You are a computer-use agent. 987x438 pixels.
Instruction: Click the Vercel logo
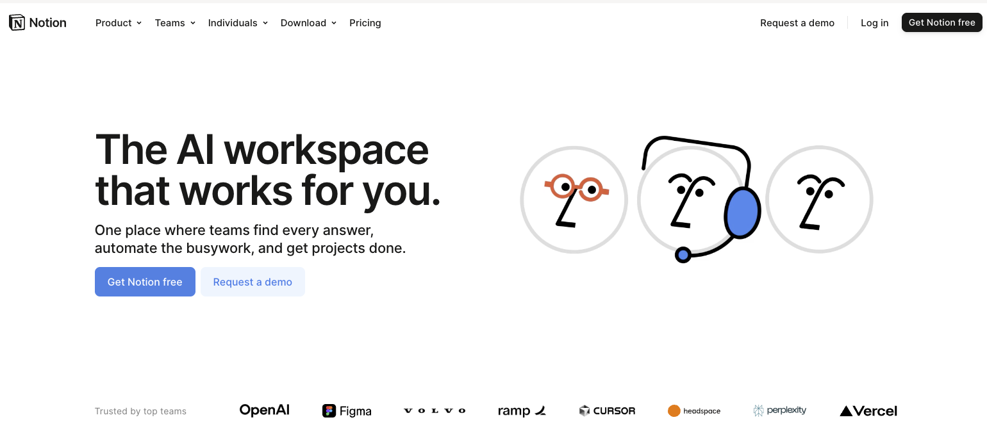point(868,411)
